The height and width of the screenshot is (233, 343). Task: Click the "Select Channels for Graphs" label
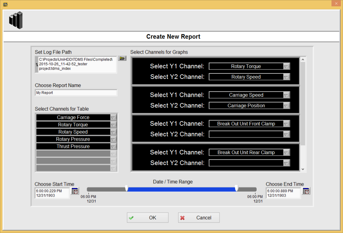tap(159, 52)
